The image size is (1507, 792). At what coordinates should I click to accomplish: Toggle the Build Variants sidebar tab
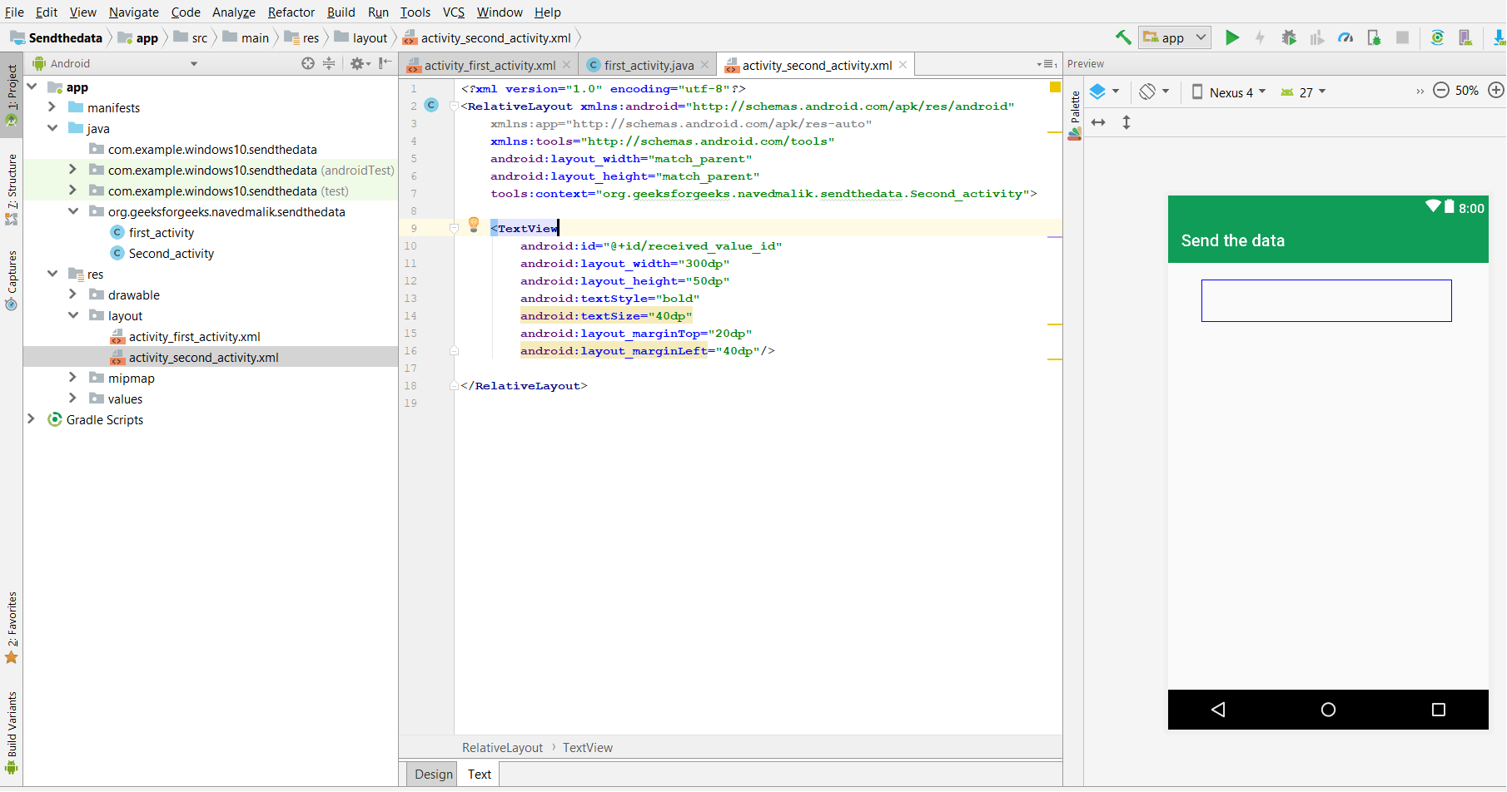click(12, 732)
